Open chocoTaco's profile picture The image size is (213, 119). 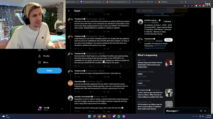coord(70,83)
